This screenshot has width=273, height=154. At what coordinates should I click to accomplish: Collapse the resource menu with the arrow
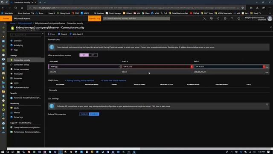tap(43, 33)
